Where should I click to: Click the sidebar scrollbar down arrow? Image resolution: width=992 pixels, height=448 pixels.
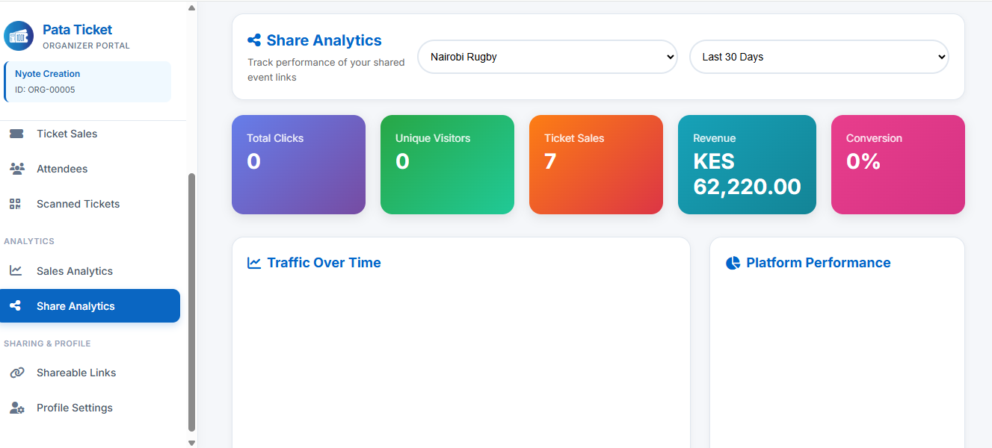pyautogui.click(x=191, y=442)
